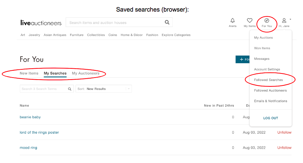Screen dimensions: 303x163
Task: Click the search items and auction houses field
Action: [115, 23]
